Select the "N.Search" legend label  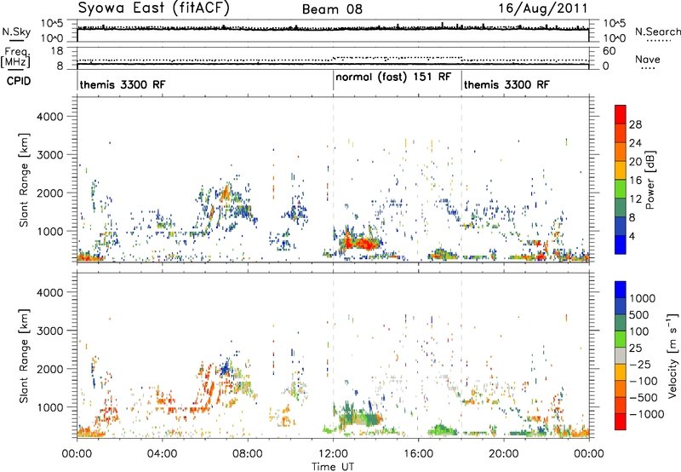tap(658, 32)
